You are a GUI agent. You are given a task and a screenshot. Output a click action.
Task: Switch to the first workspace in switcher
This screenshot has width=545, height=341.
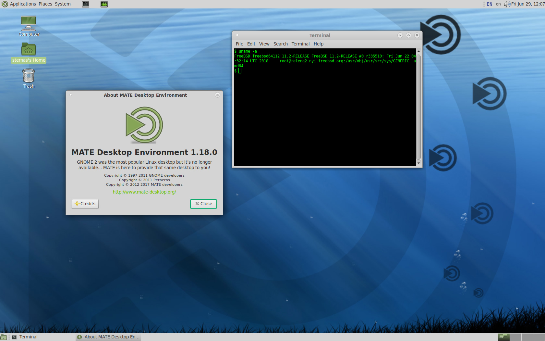coord(503,337)
